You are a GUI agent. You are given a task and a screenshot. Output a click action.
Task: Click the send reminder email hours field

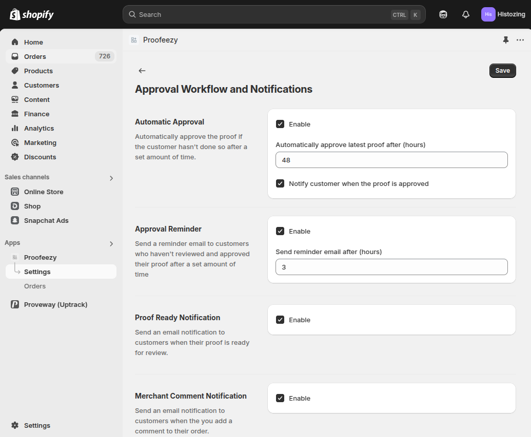point(391,267)
